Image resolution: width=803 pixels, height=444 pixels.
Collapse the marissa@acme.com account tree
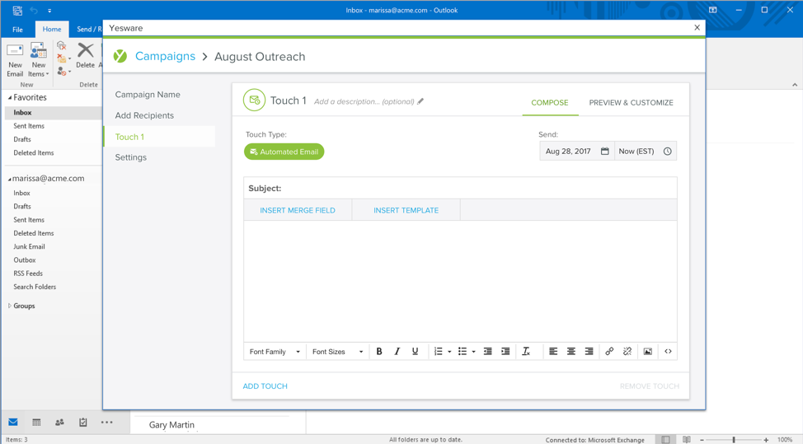9,179
